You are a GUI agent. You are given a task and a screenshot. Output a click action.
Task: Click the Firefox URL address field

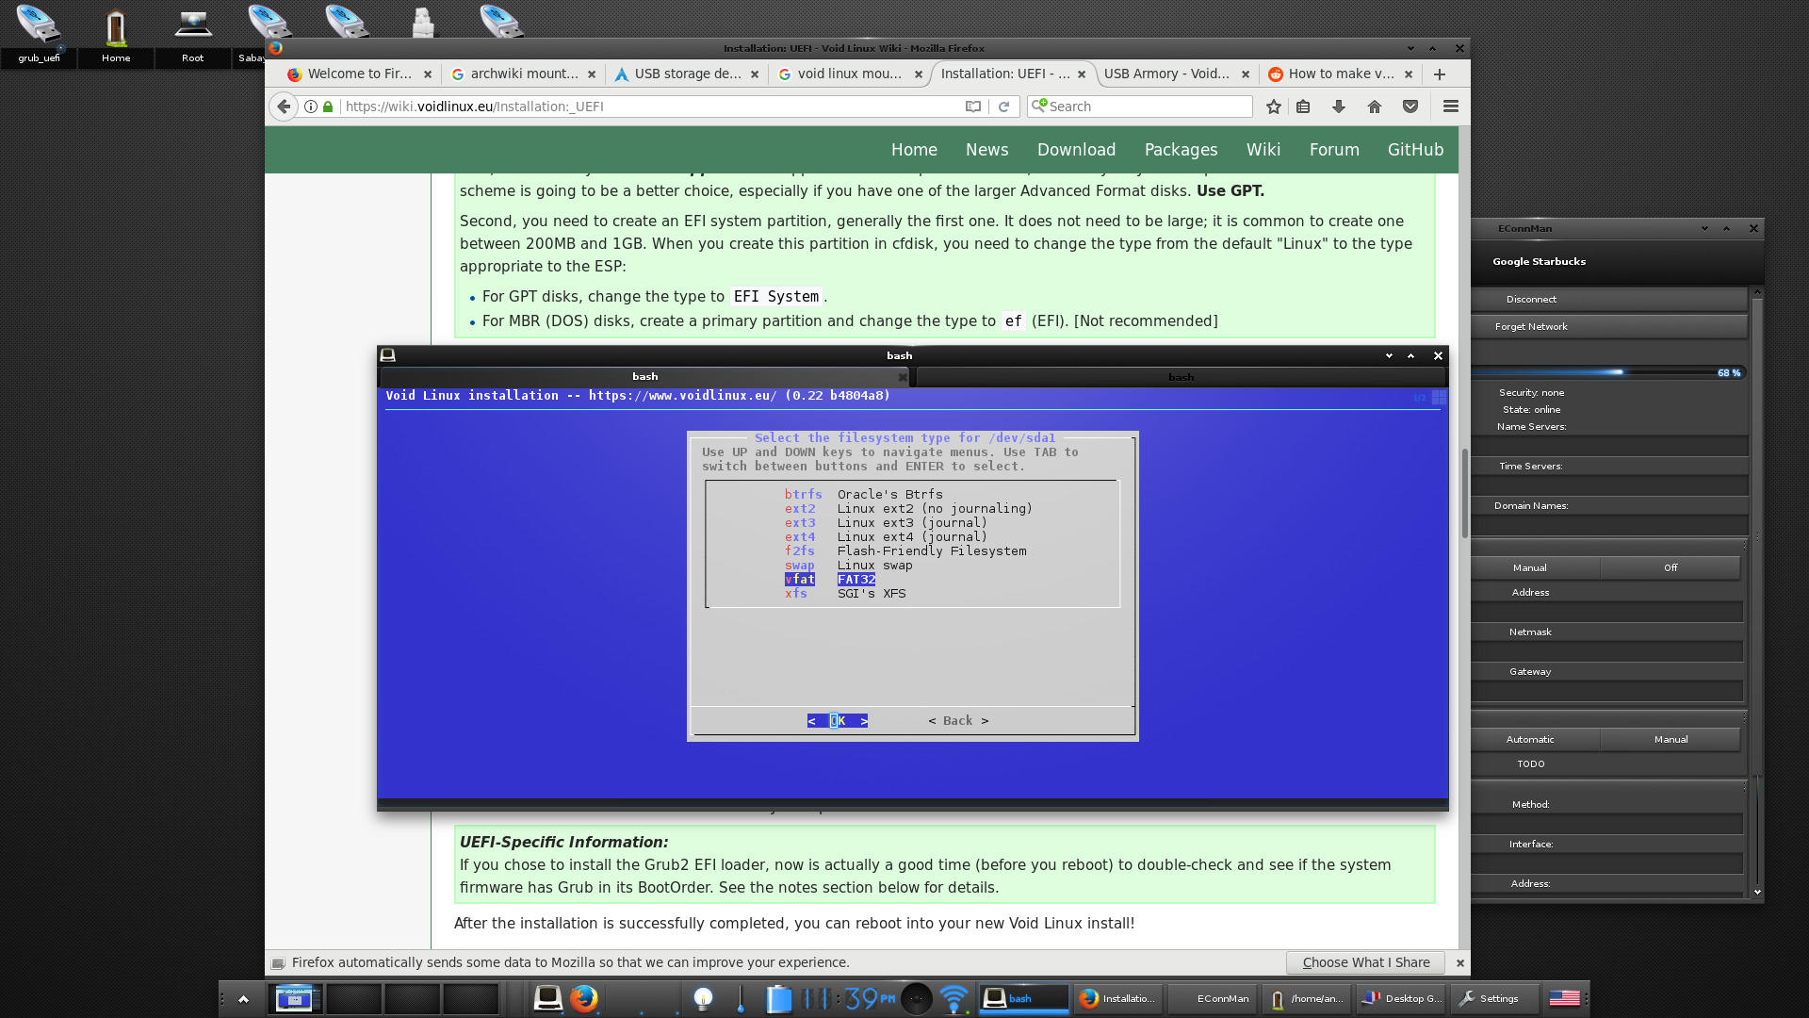[650, 107]
